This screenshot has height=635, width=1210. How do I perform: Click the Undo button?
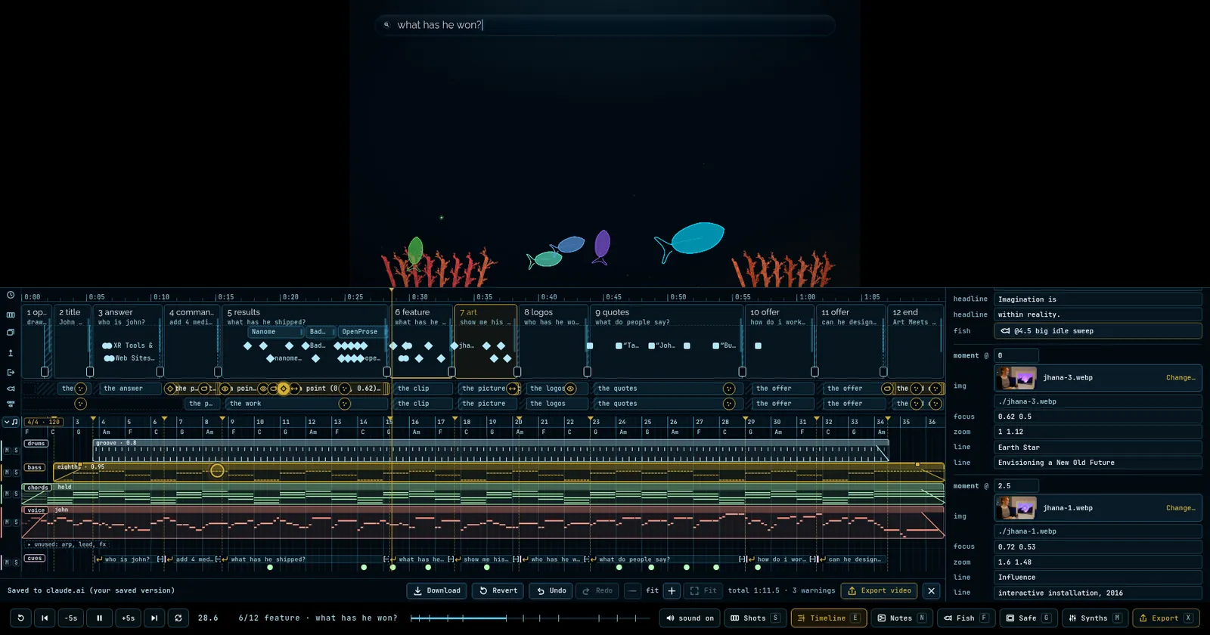tap(551, 590)
